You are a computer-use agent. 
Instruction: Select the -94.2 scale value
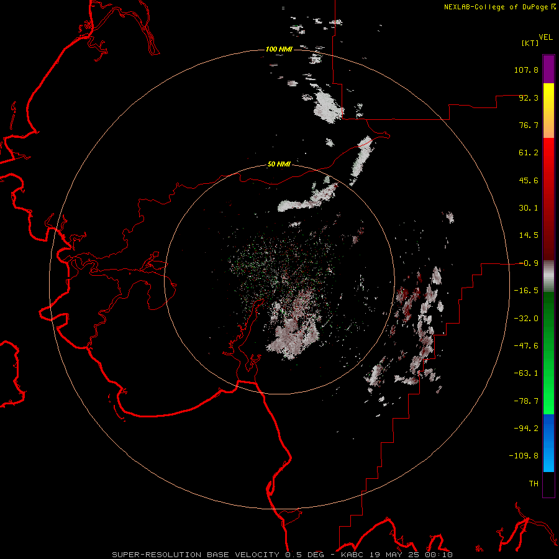click(x=526, y=429)
